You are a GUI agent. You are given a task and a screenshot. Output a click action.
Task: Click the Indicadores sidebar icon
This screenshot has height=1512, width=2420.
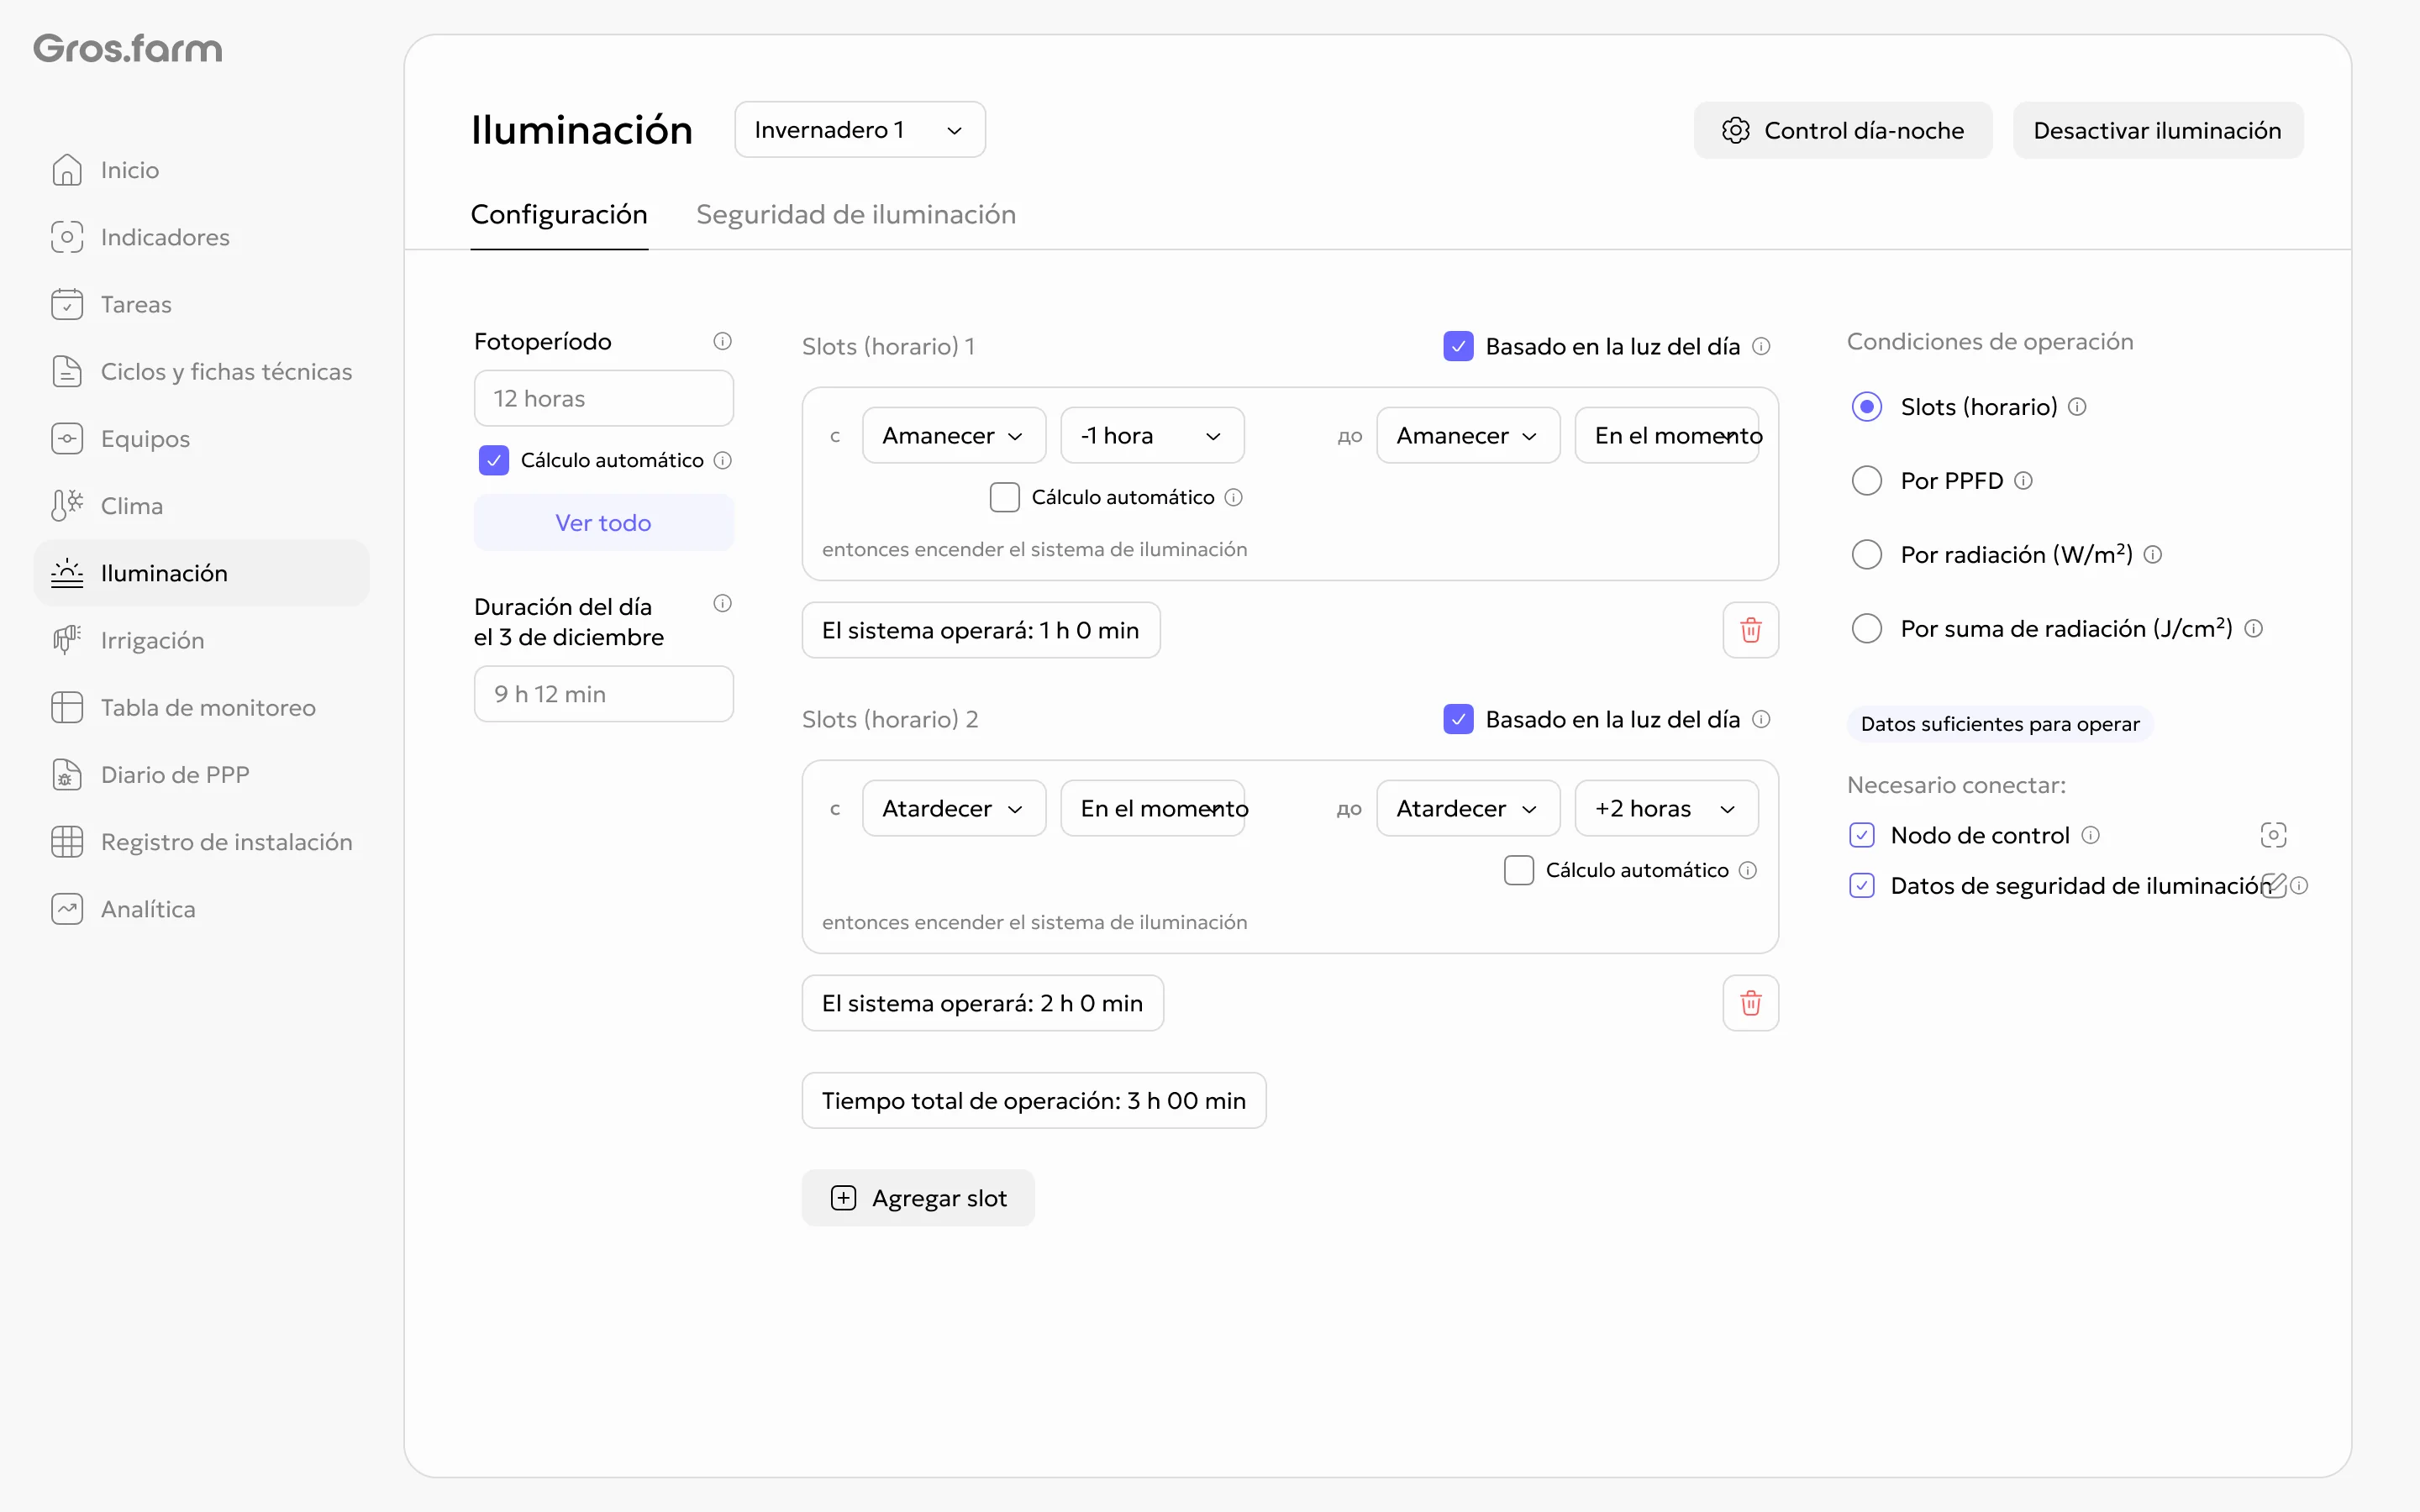point(67,237)
